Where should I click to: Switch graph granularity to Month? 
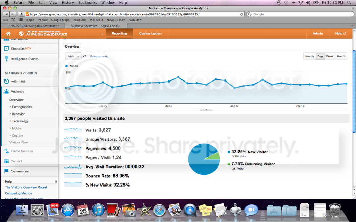click(341, 56)
